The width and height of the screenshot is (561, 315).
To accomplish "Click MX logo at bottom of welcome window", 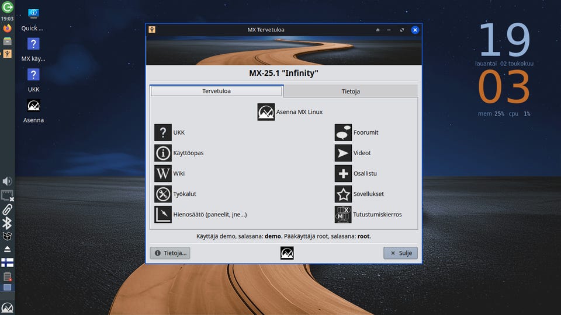I will coord(287,253).
